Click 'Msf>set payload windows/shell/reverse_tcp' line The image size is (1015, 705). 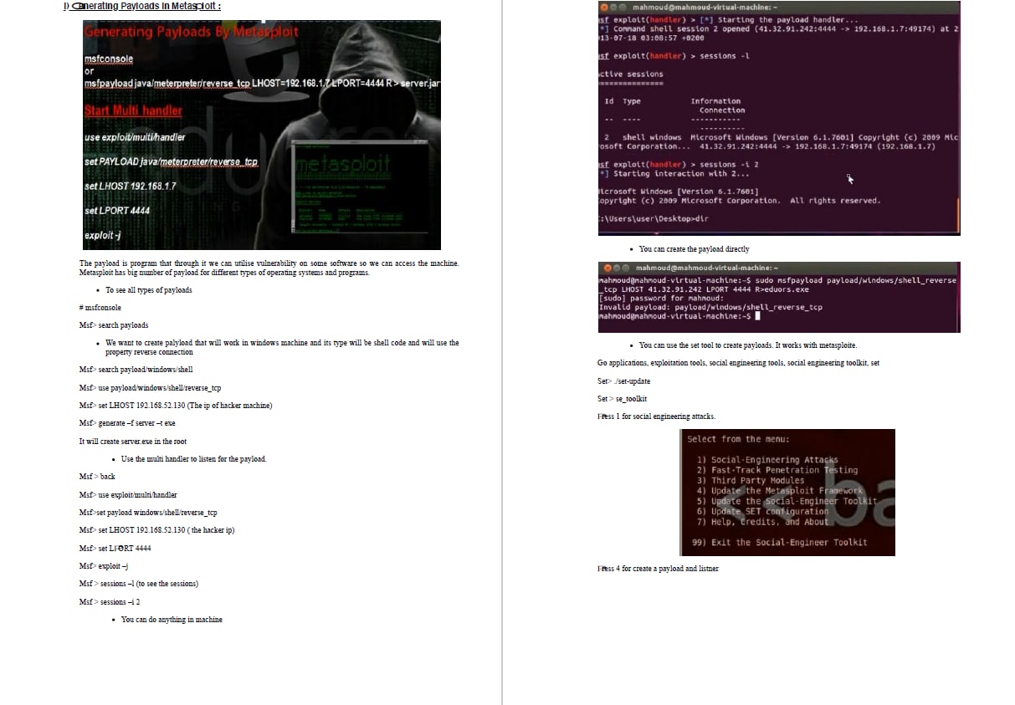coord(148,513)
